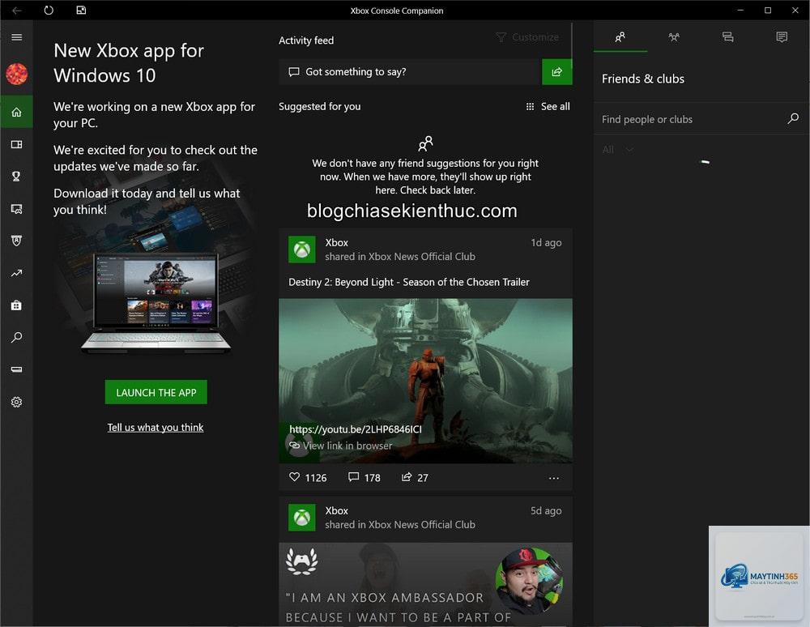Image resolution: width=810 pixels, height=627 pixels.
Task: Open Microsoft Store bag icon
Action: coord(16,305)
